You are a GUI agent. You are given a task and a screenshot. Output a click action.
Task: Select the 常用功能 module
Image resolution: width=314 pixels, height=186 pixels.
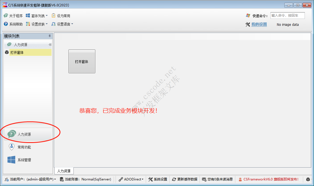[28, 147]
